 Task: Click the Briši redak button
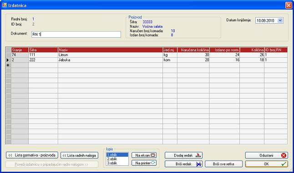pos(183,164)
